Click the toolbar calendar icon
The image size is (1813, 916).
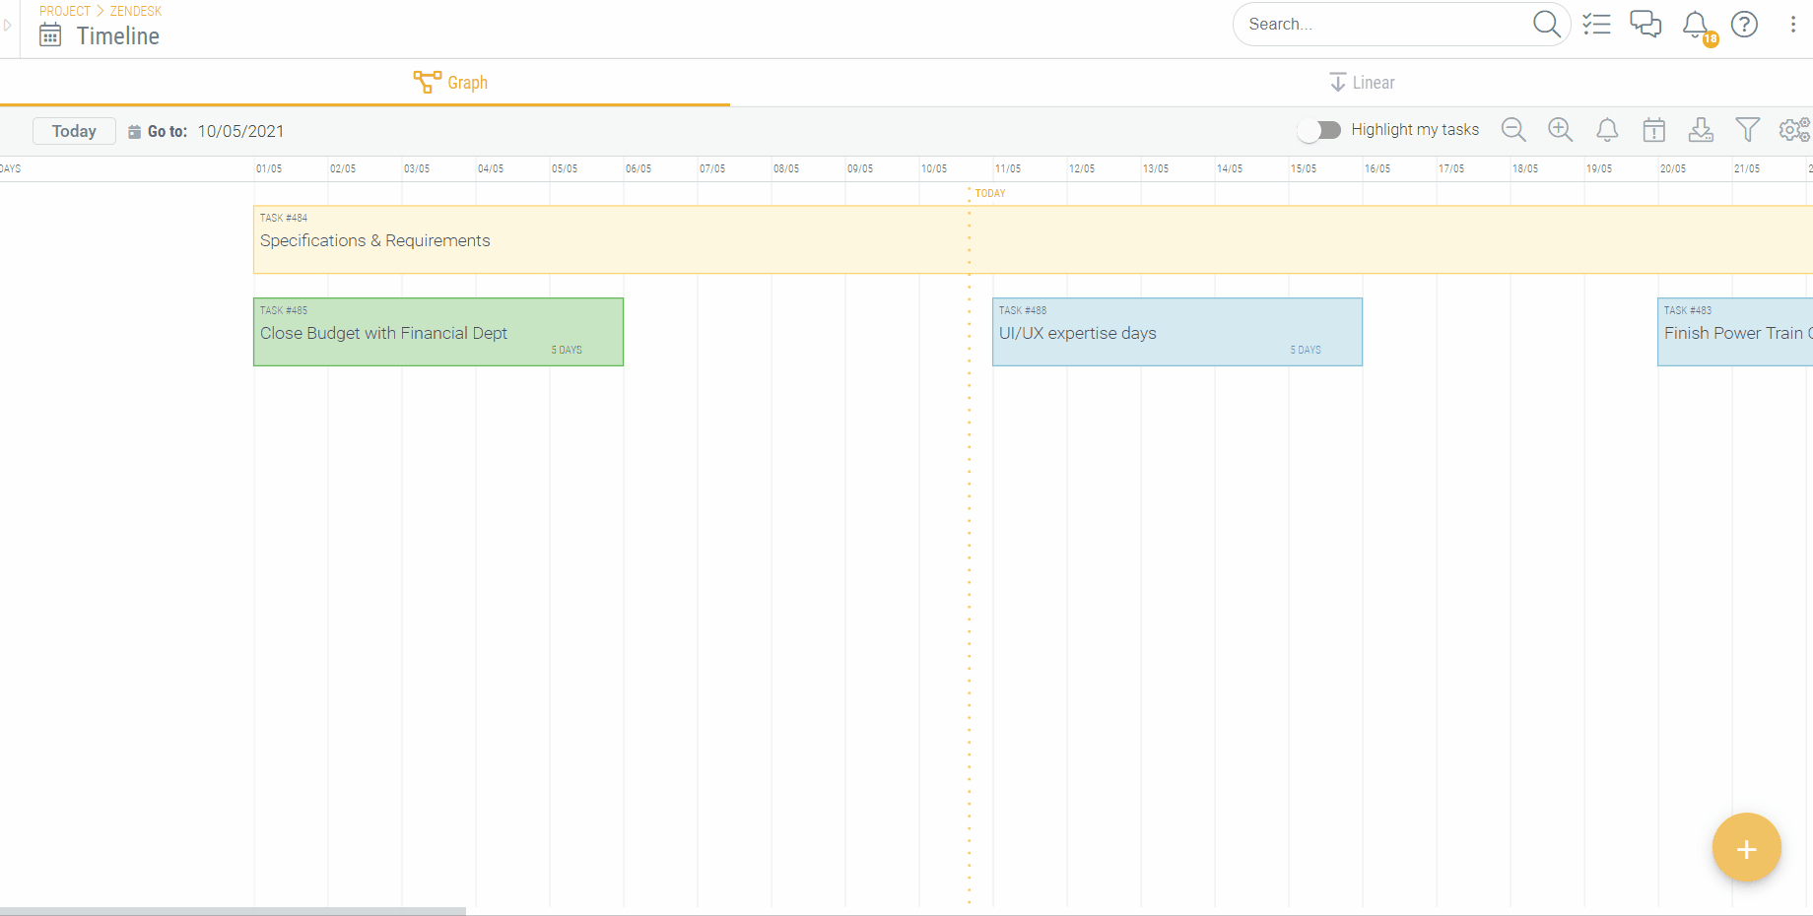pos(1654,130)
